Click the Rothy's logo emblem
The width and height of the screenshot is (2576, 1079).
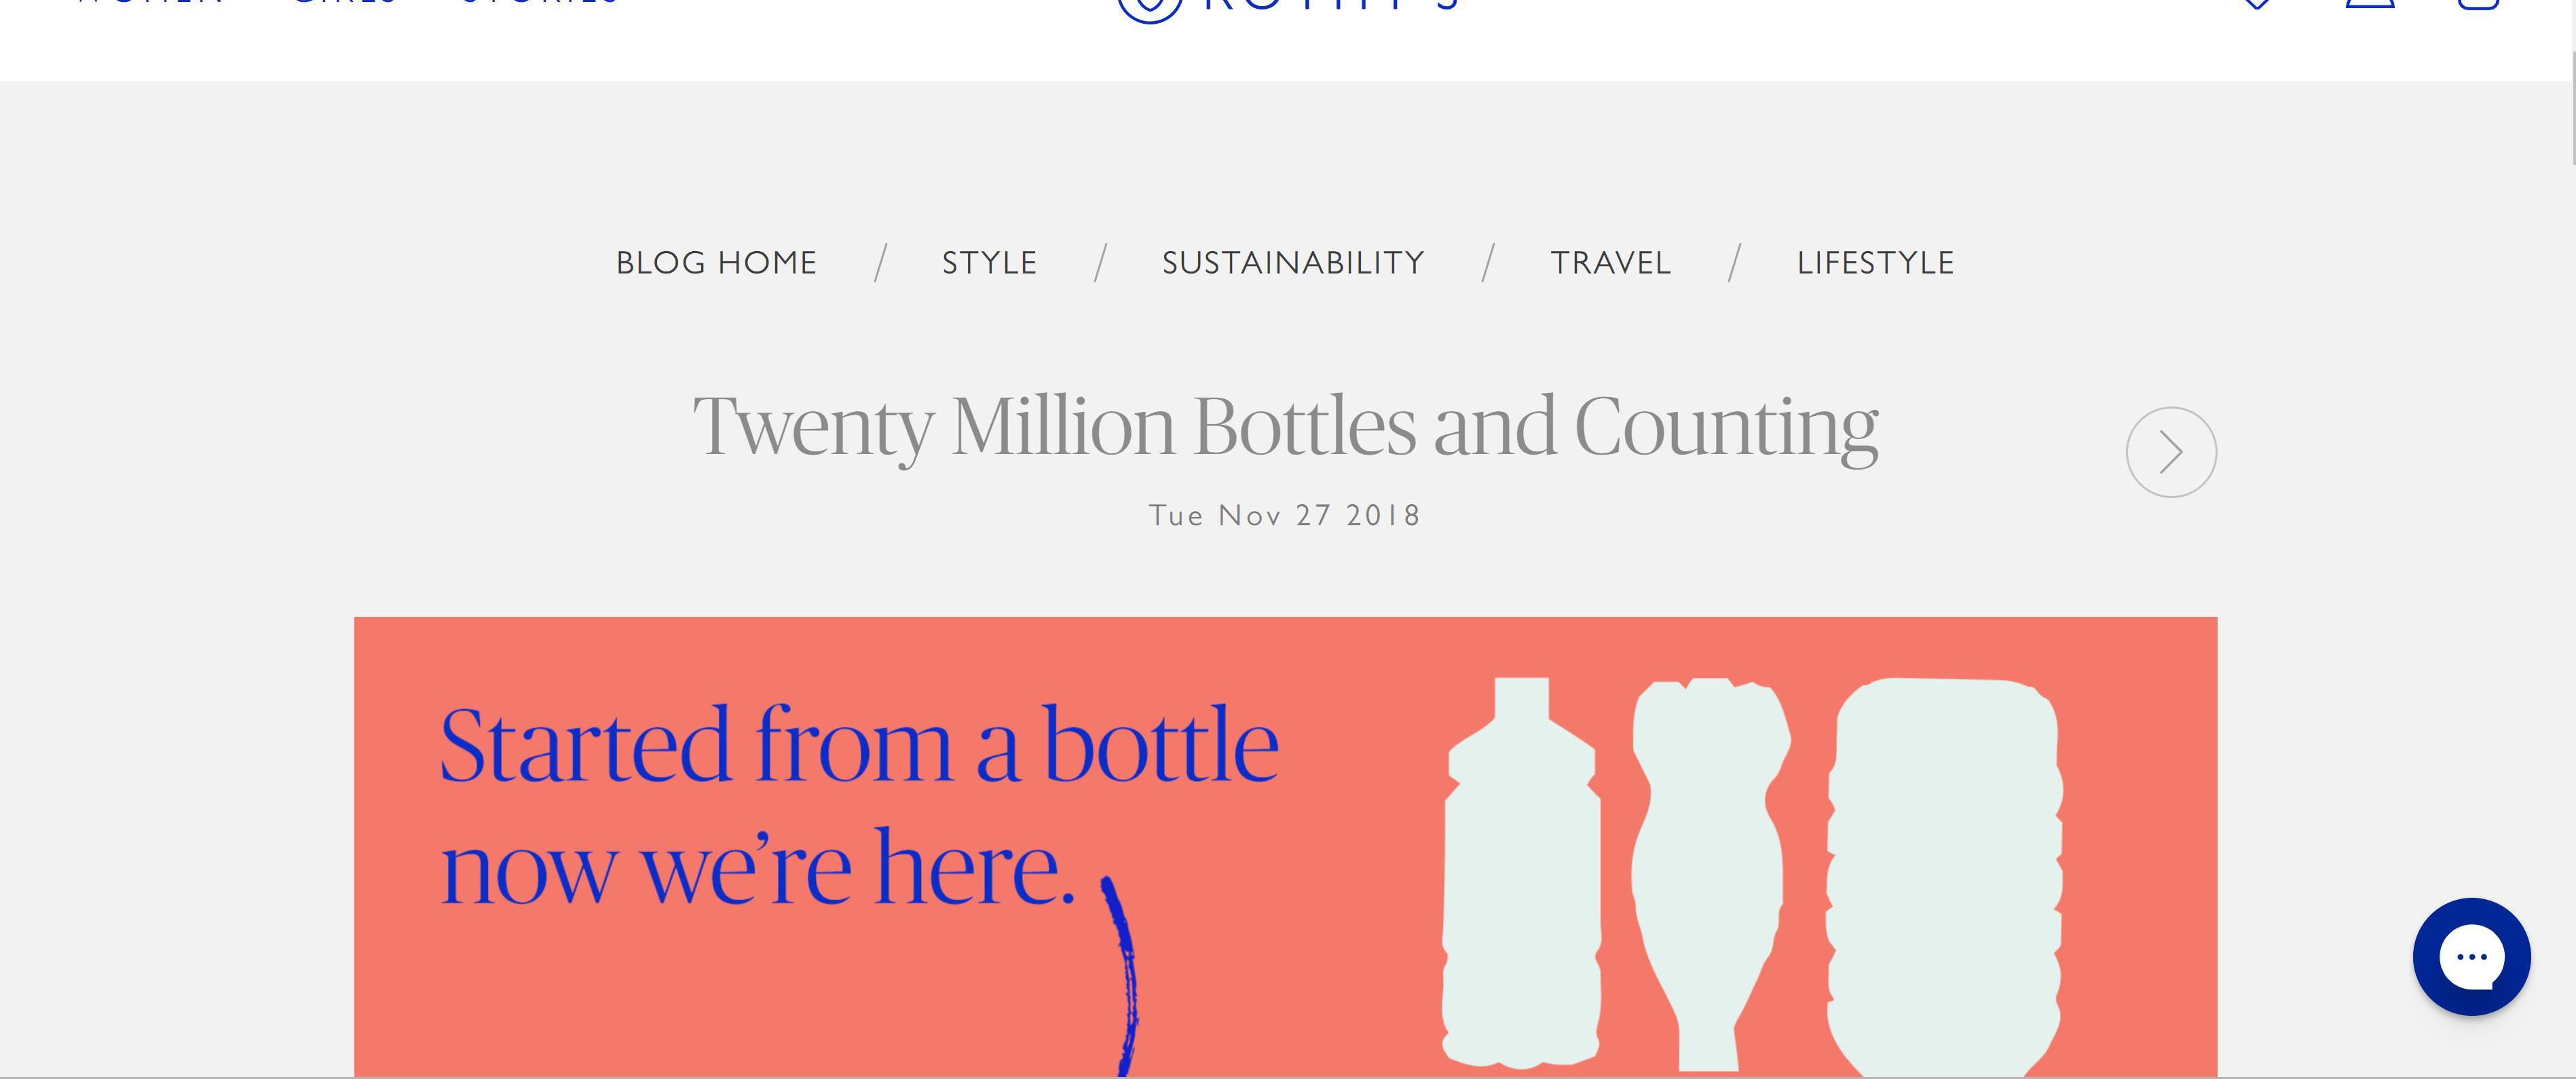(1149, 6)
